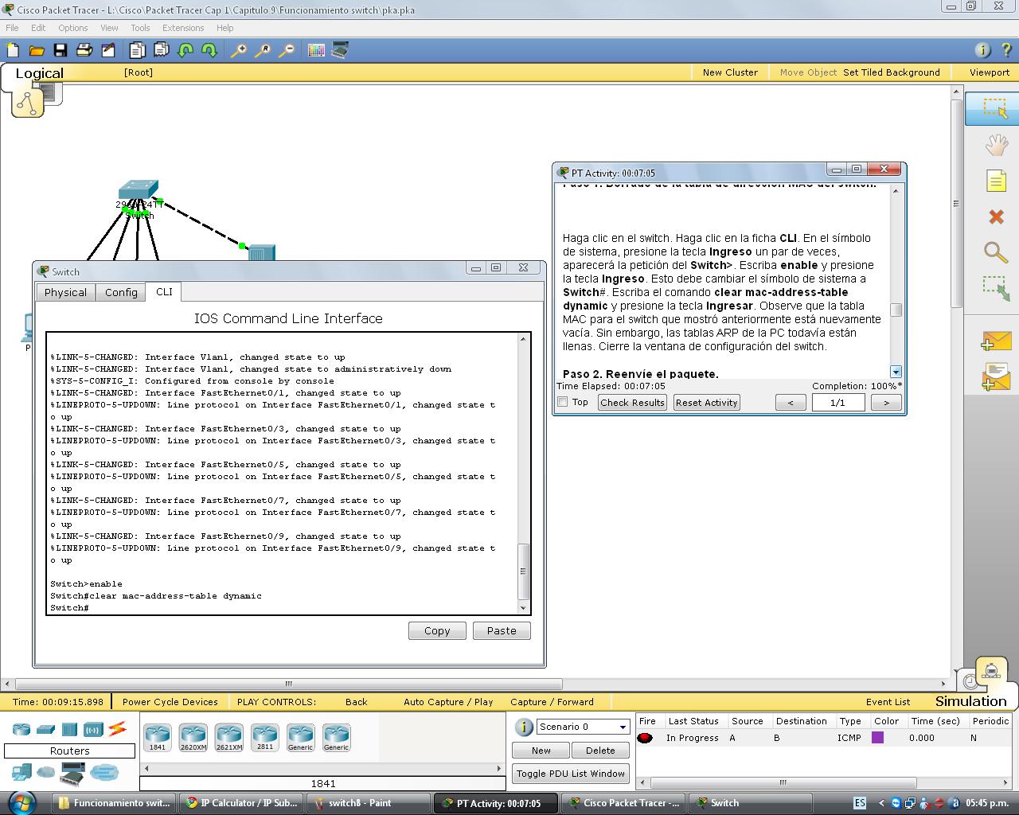Switch to the Physical tab
This screenshot has width=1019, height=815.
(65, 292)
